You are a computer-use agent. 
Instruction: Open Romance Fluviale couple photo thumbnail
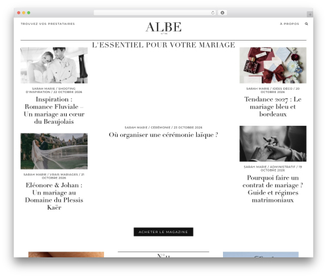[x=54, y=65]
